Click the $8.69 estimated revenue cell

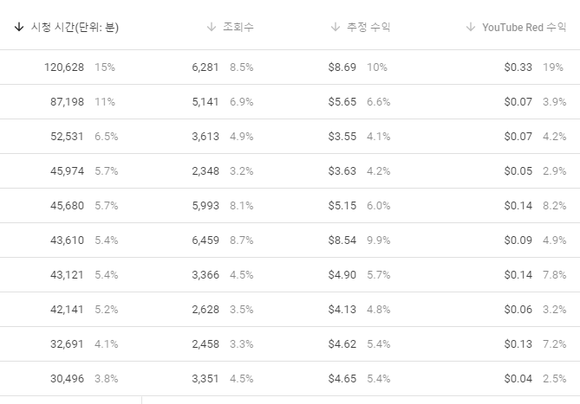pyautogui.click(x=342, y=67)
